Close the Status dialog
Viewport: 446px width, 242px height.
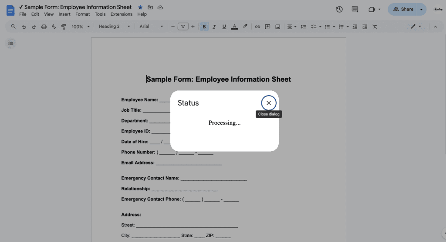(268, 103)
